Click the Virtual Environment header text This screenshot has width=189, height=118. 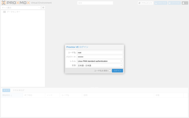41,3
